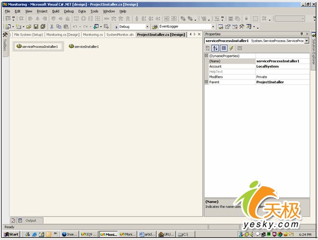The width and height of the screenshot is (318, 240).
Task: Switch to Monitoring.cs [Design] tab
Action: (x=63, y=35)
